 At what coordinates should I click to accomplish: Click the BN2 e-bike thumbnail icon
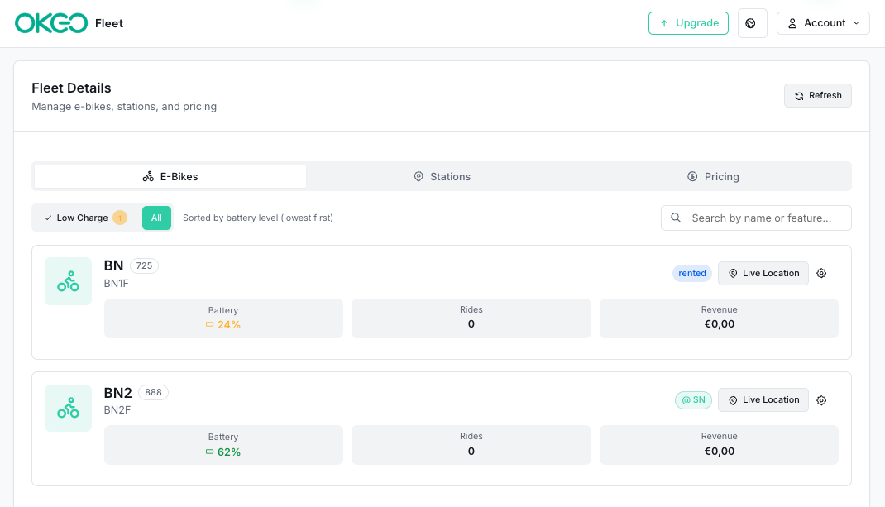pos(68,408)
